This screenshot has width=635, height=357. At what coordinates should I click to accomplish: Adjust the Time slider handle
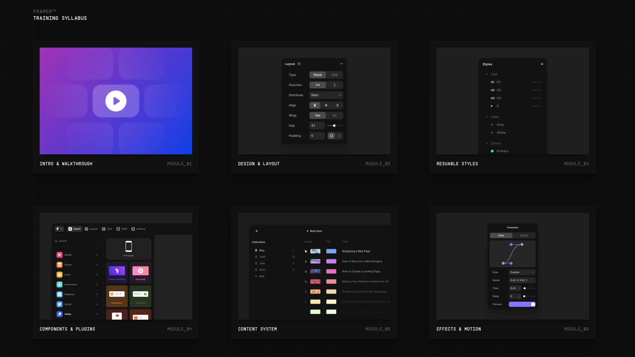click(x=525, y=288)
